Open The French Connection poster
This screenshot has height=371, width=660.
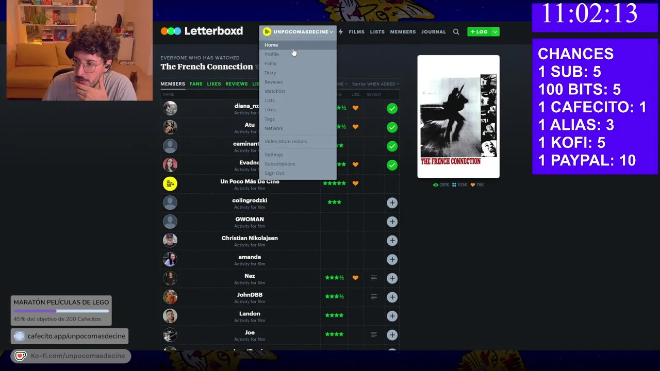458,116
